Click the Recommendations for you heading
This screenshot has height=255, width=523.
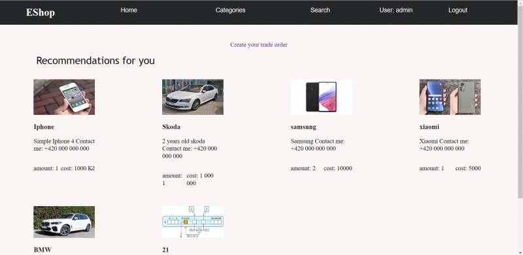click(95, 61)
